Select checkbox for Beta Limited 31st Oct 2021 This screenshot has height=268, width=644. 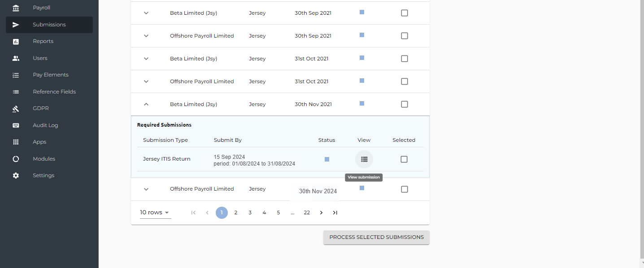click(405, 59)
